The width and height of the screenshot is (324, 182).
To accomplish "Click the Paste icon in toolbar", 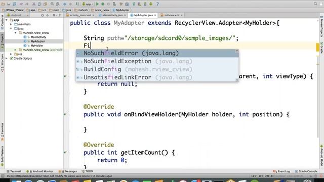I will pos(45,4).
